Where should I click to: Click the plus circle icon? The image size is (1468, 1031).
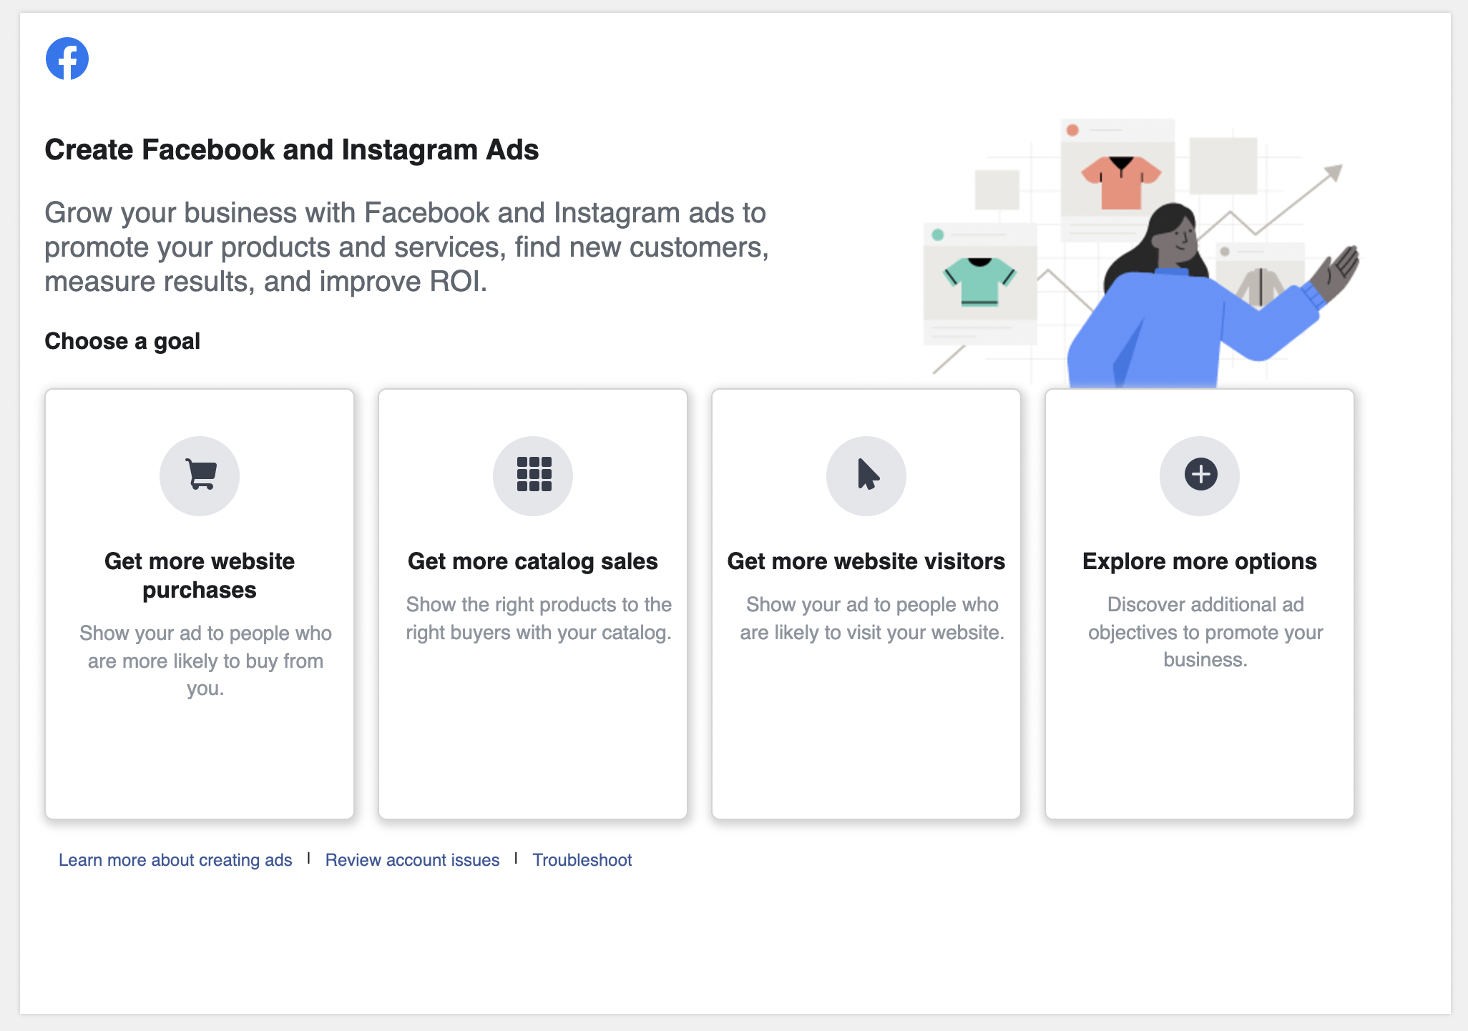coord(1198,475)
